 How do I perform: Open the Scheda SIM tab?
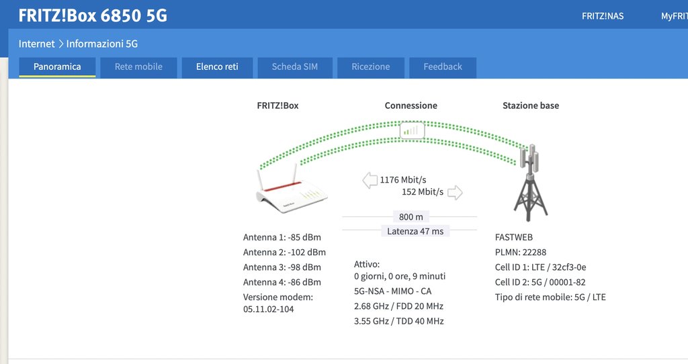295,67
